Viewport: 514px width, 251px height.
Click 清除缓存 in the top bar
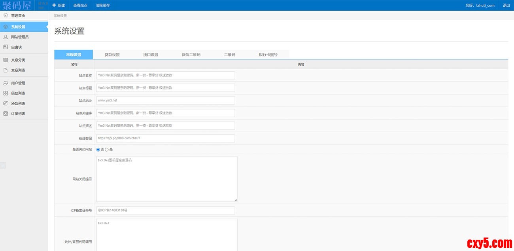pos(103,6)
